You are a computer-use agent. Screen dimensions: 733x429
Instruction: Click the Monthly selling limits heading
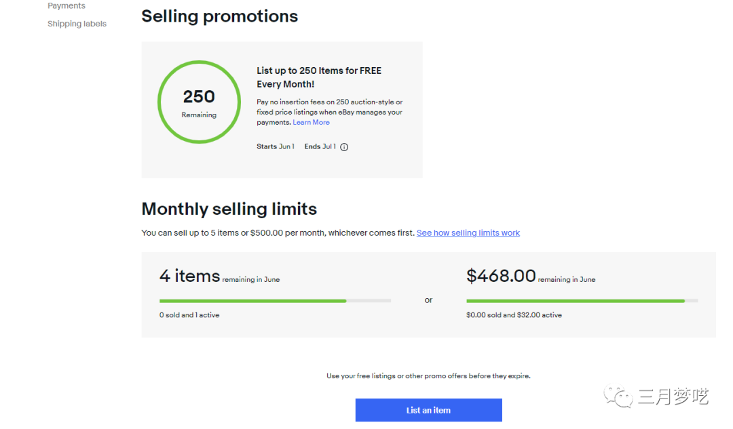[x=229, y=209]
